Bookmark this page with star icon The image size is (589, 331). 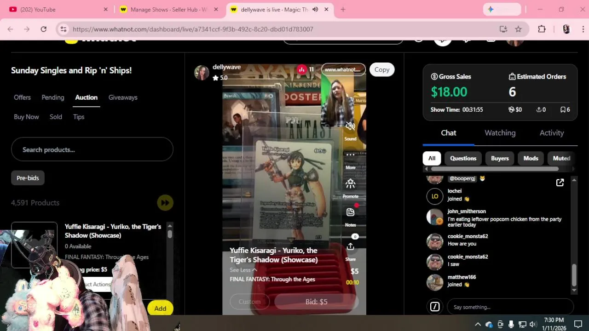(x=518, y=29)
